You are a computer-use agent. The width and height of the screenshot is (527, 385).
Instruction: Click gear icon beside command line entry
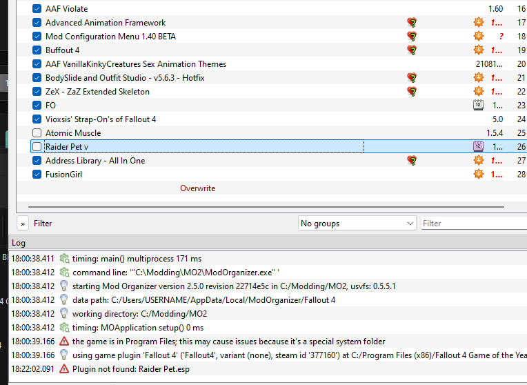coord(64,273)
